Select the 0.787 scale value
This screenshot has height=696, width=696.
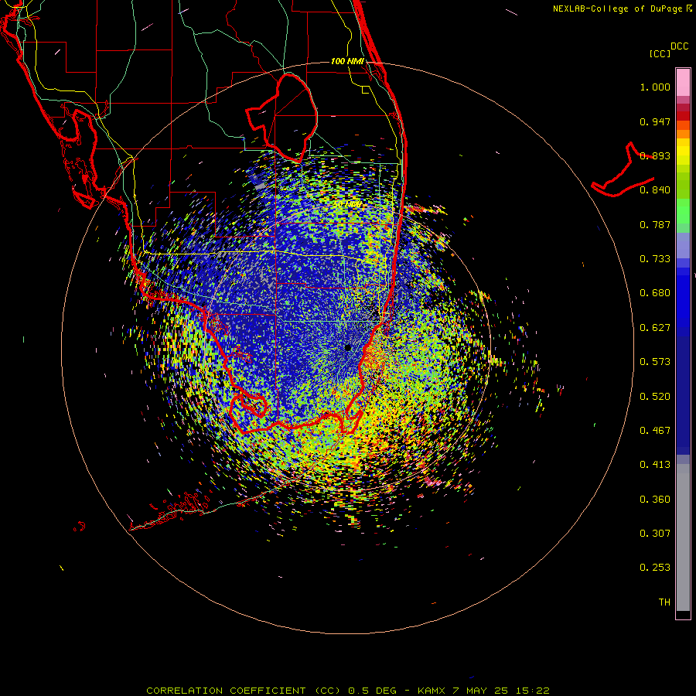[655, 224]
